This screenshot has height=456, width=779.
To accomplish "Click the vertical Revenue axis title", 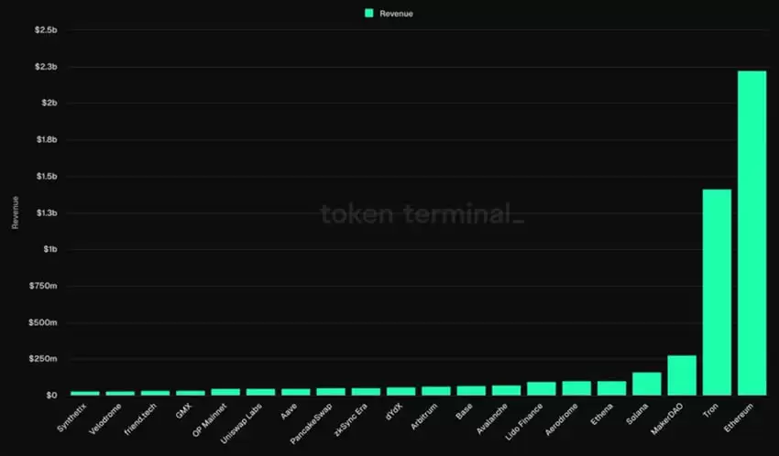I will (15, 212).
